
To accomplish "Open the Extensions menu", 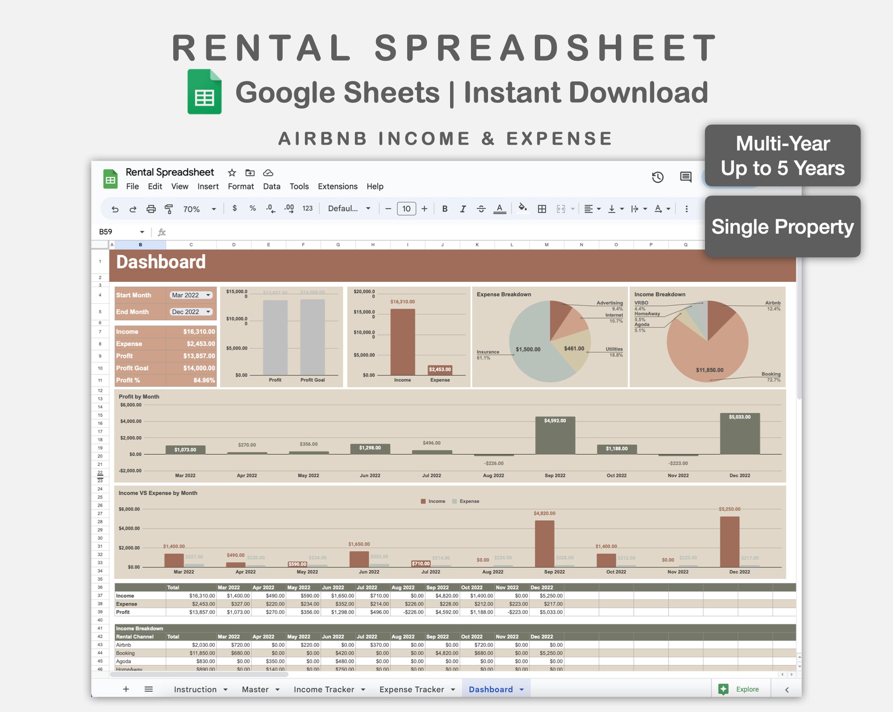I will point(337,186).
